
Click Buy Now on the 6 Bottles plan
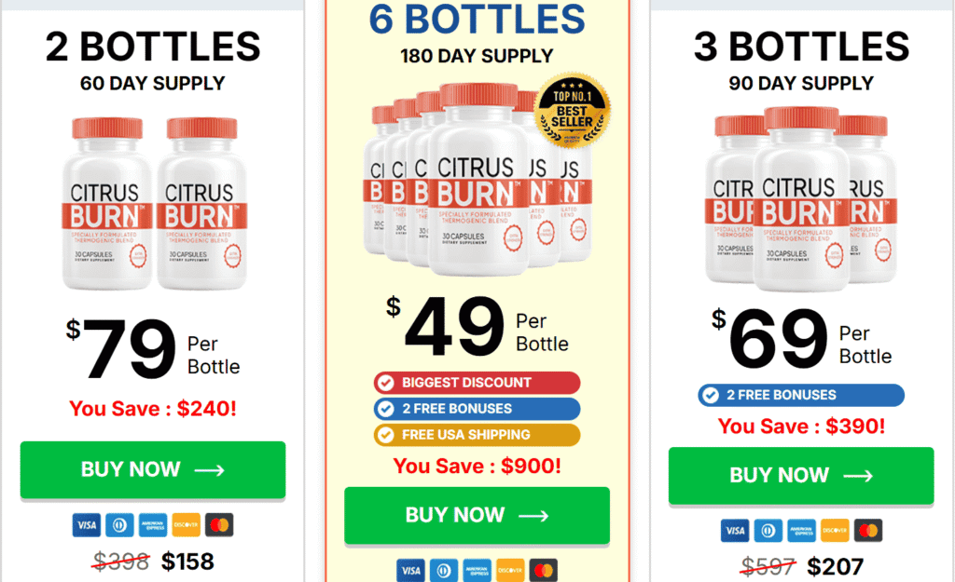pyautogui.click(x=477, y=515)
